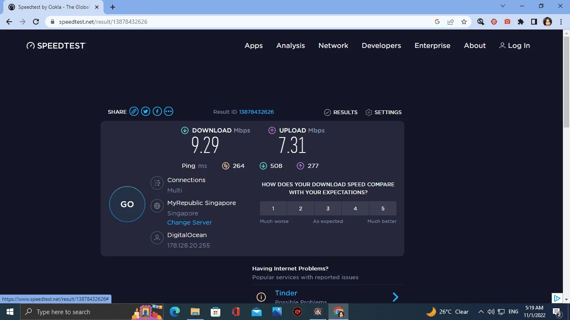Open new browser tab

coord(113,7)
